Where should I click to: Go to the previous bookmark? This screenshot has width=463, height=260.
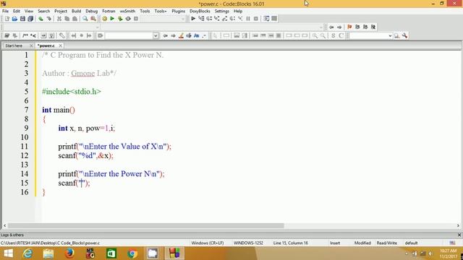357,27
